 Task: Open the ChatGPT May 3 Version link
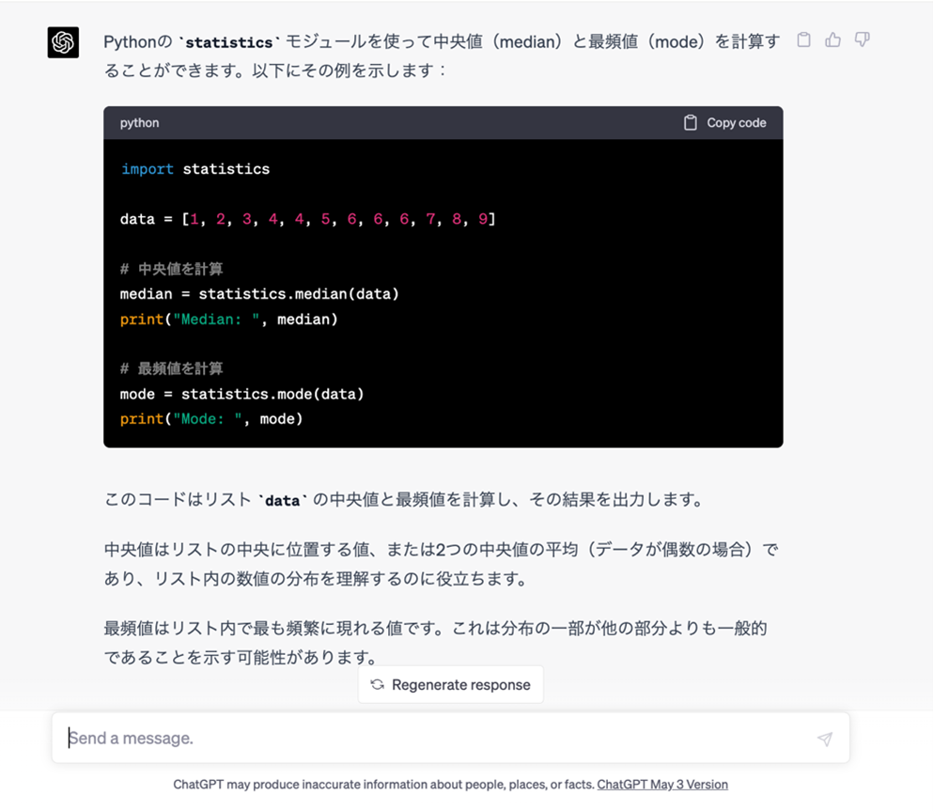(662, 784)
